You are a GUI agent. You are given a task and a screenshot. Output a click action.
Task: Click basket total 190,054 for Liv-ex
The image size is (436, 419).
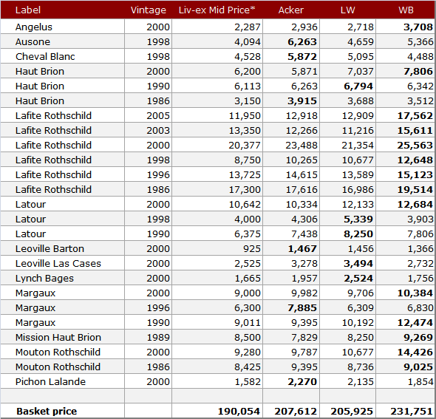point(239,411)
